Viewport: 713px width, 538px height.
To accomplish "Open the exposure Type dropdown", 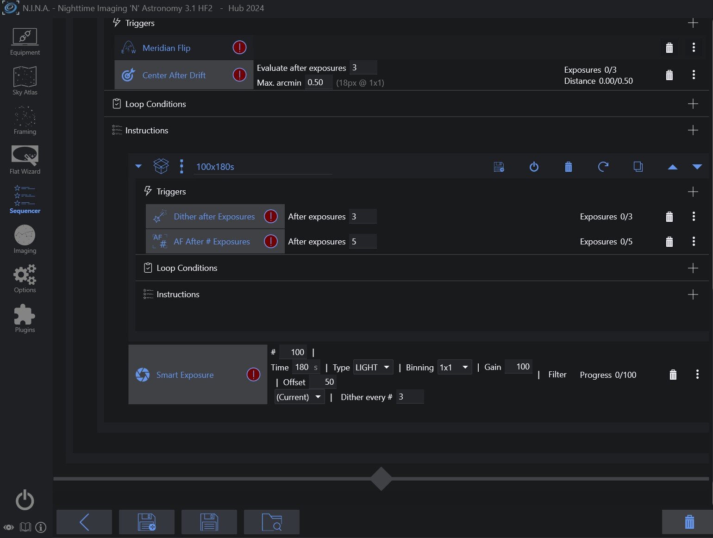I will (373, 367).
